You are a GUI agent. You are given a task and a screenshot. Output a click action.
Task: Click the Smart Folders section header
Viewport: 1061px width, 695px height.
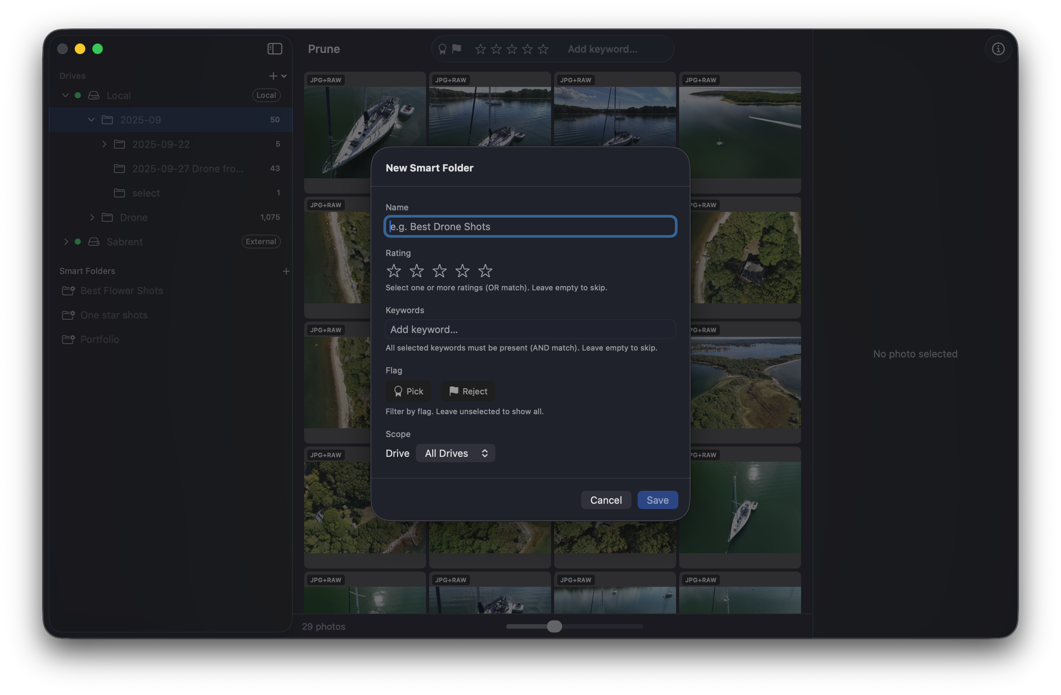tap(87, 271)
